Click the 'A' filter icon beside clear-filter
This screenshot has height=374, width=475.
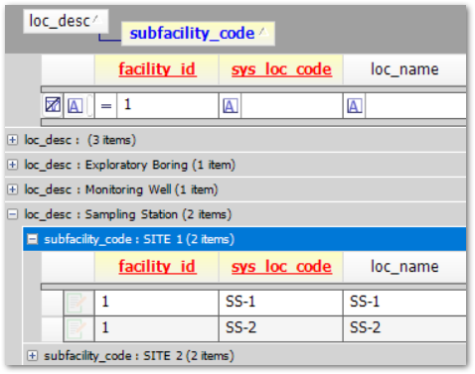click(75, 106)
